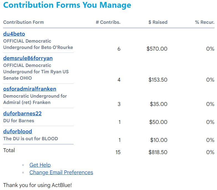Click the Contribution Form column header

click(x=24, y=22)
